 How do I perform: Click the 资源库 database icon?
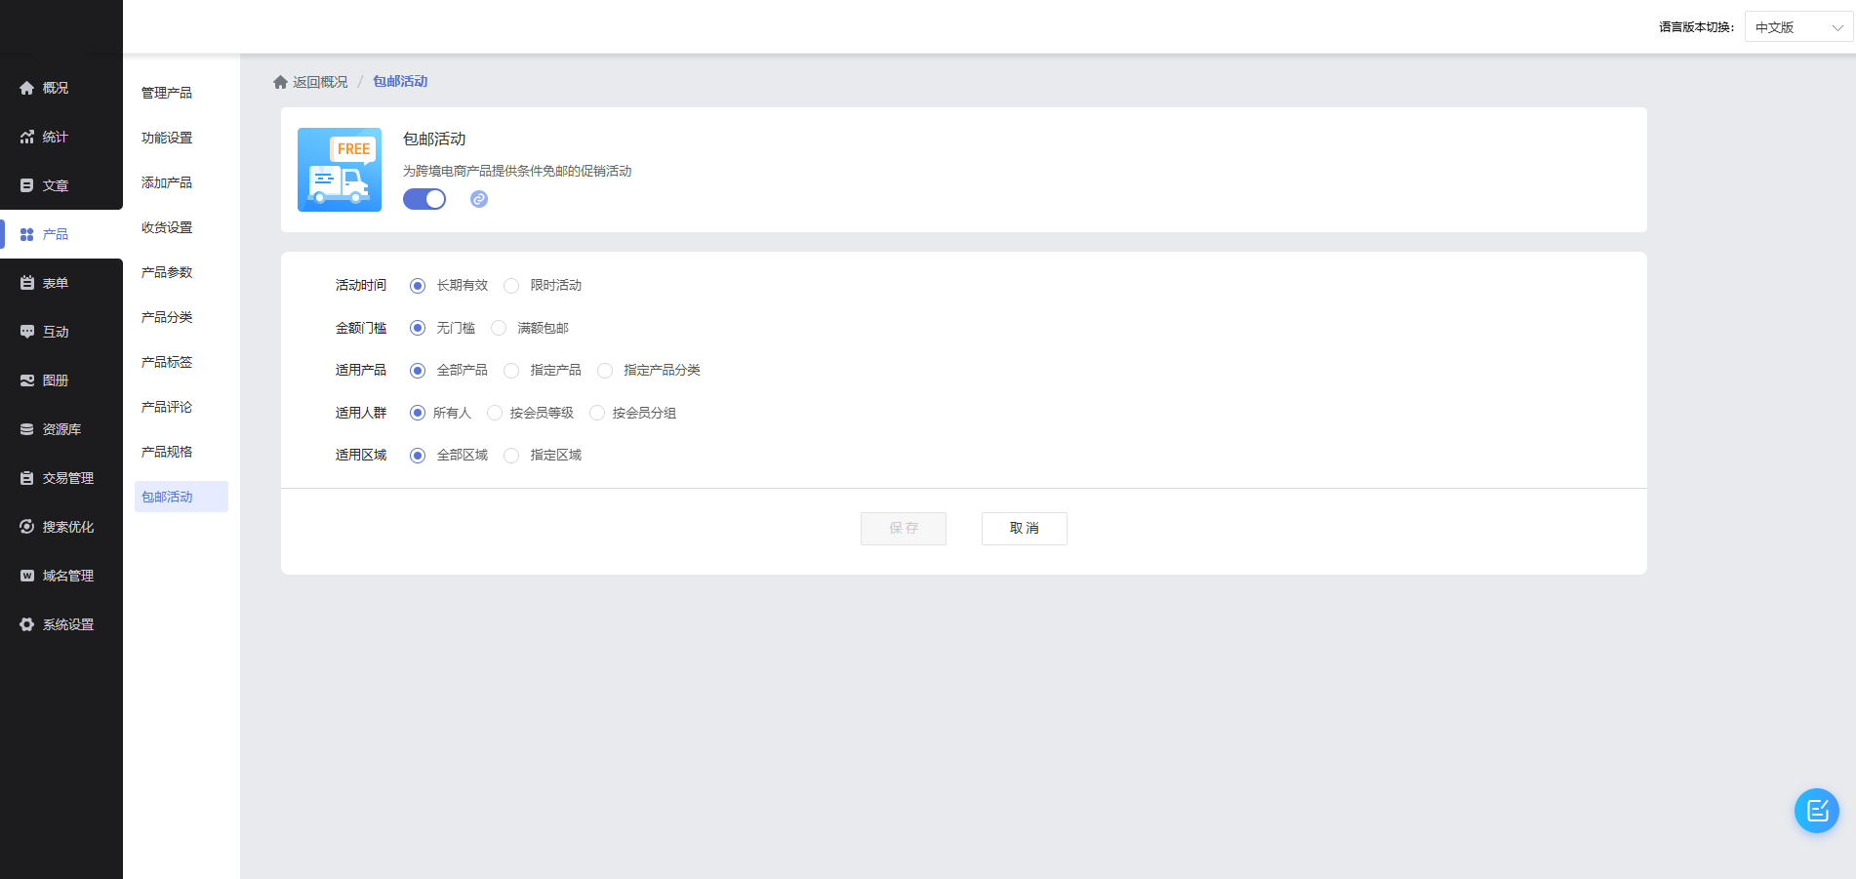27,429
